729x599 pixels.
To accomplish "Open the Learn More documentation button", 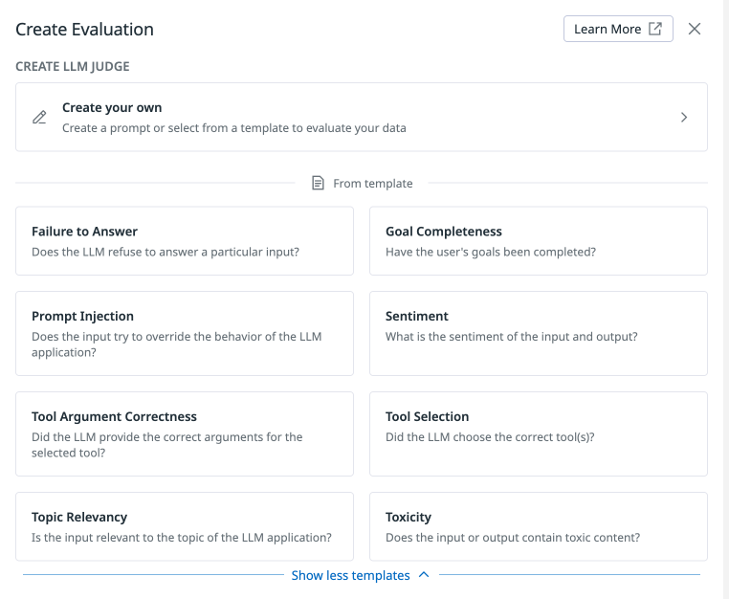I will click(617, 29).
